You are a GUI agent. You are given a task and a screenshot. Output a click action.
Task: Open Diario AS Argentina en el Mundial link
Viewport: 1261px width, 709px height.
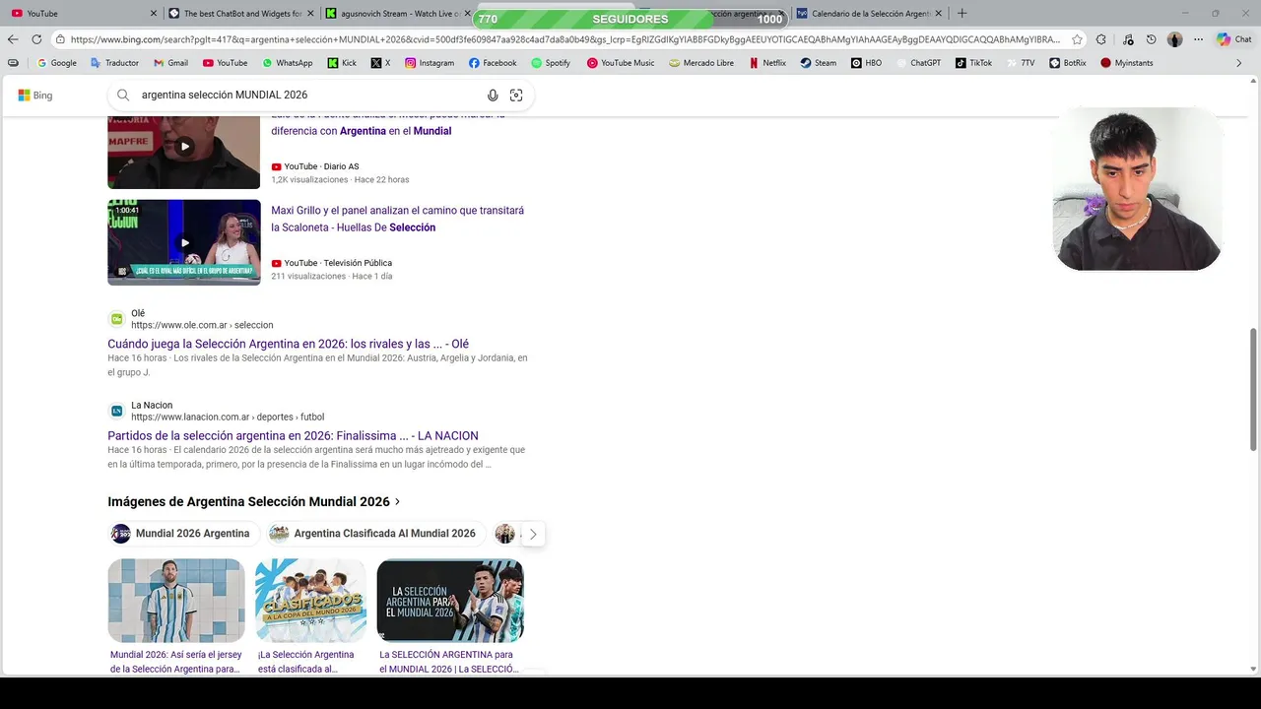coord(388,123)
